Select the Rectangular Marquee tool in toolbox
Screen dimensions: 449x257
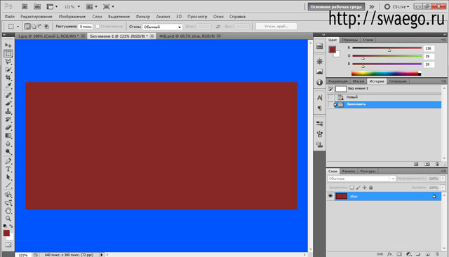pos(8,53)
